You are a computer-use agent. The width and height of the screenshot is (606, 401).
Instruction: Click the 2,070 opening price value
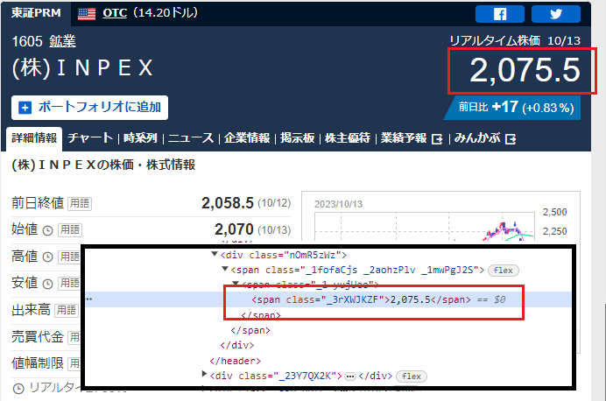pos(234,229)
